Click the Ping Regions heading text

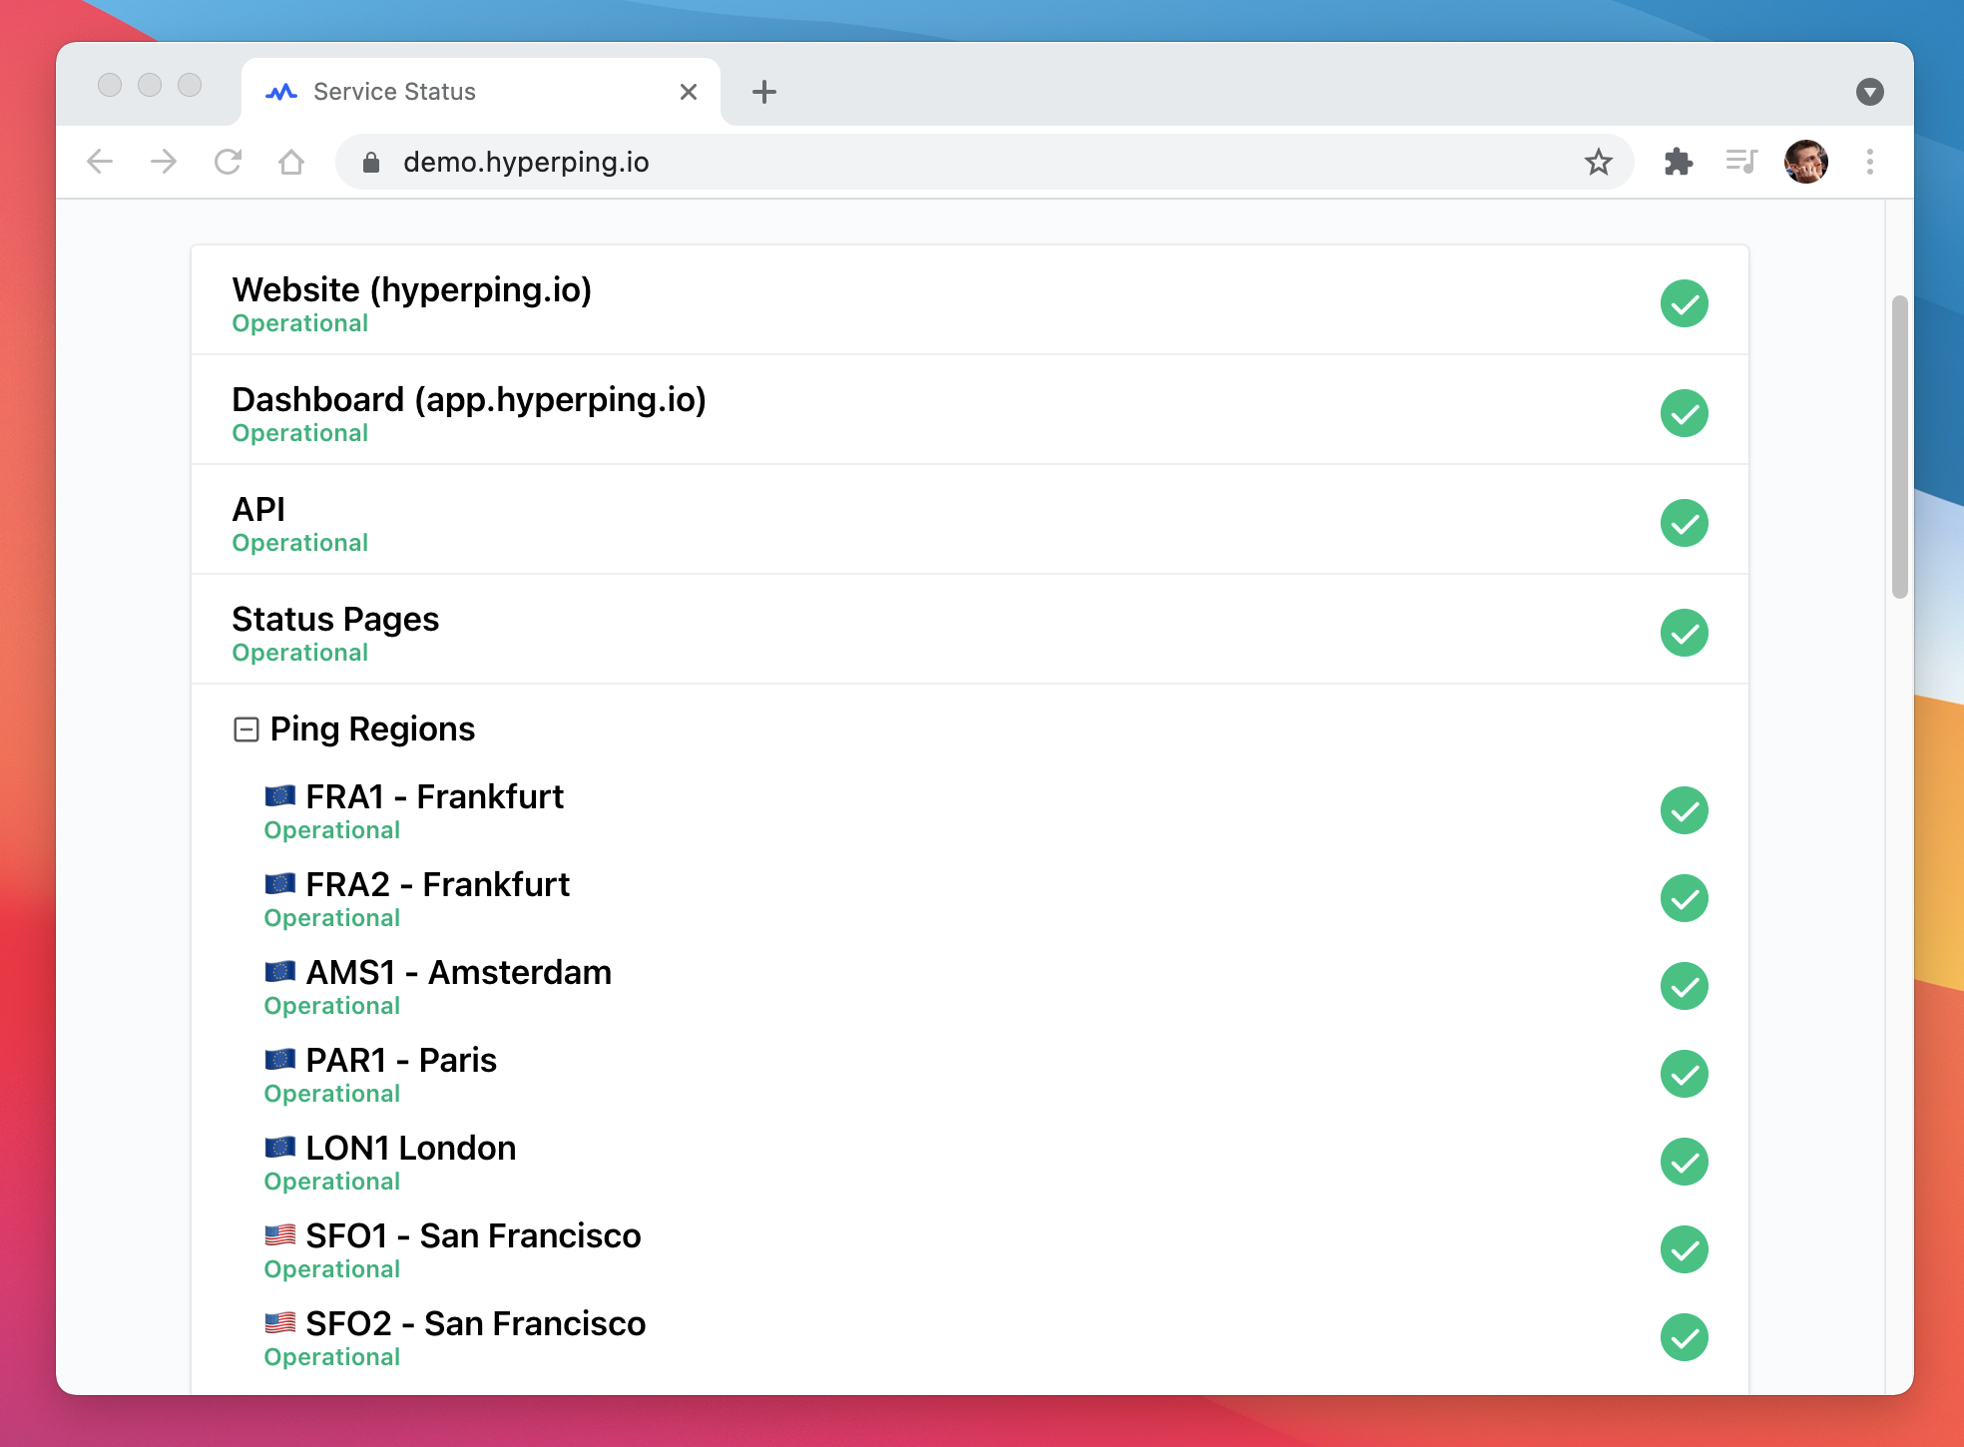(x=372, y=729)
